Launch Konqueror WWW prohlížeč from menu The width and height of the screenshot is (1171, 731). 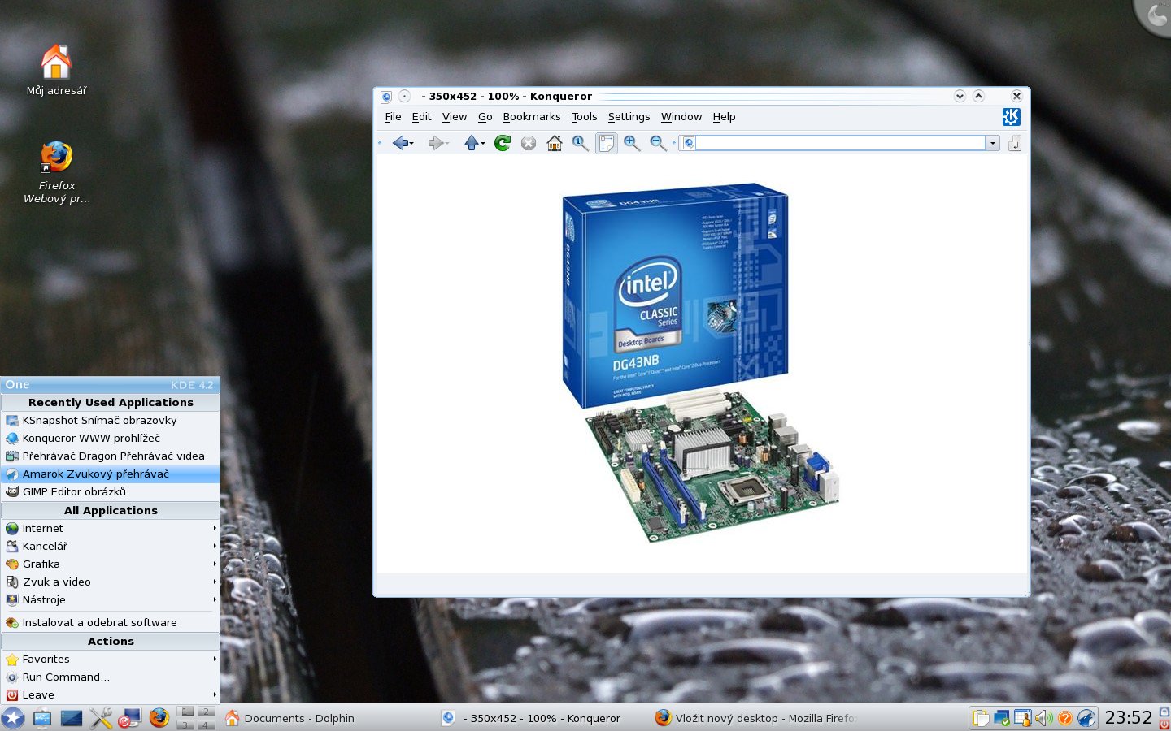(111, 439)
